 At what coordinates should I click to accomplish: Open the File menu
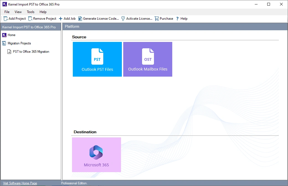coord(7,12)
